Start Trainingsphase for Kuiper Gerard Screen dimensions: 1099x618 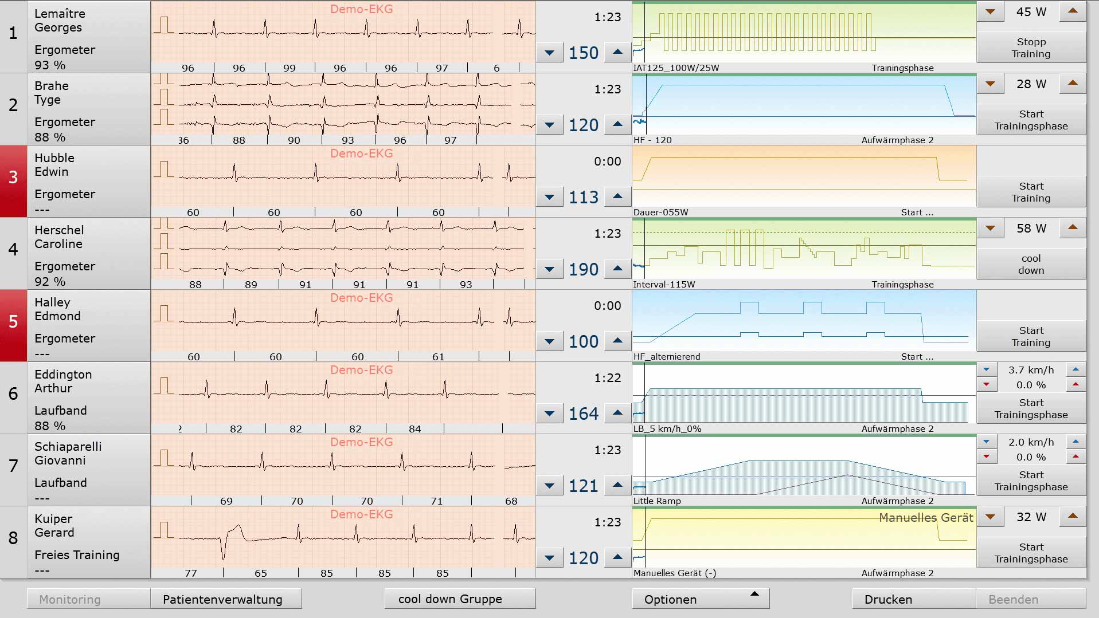click(x=1031, y=553)
